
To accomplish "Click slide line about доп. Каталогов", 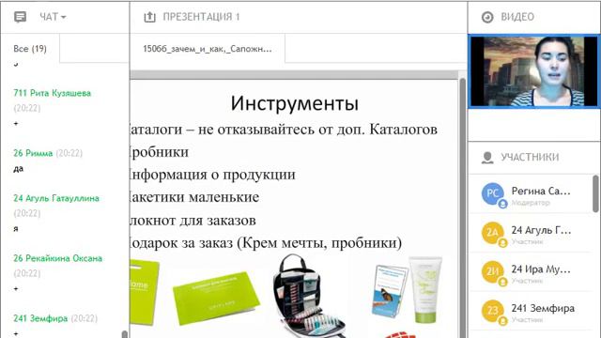I will (284, 130).
